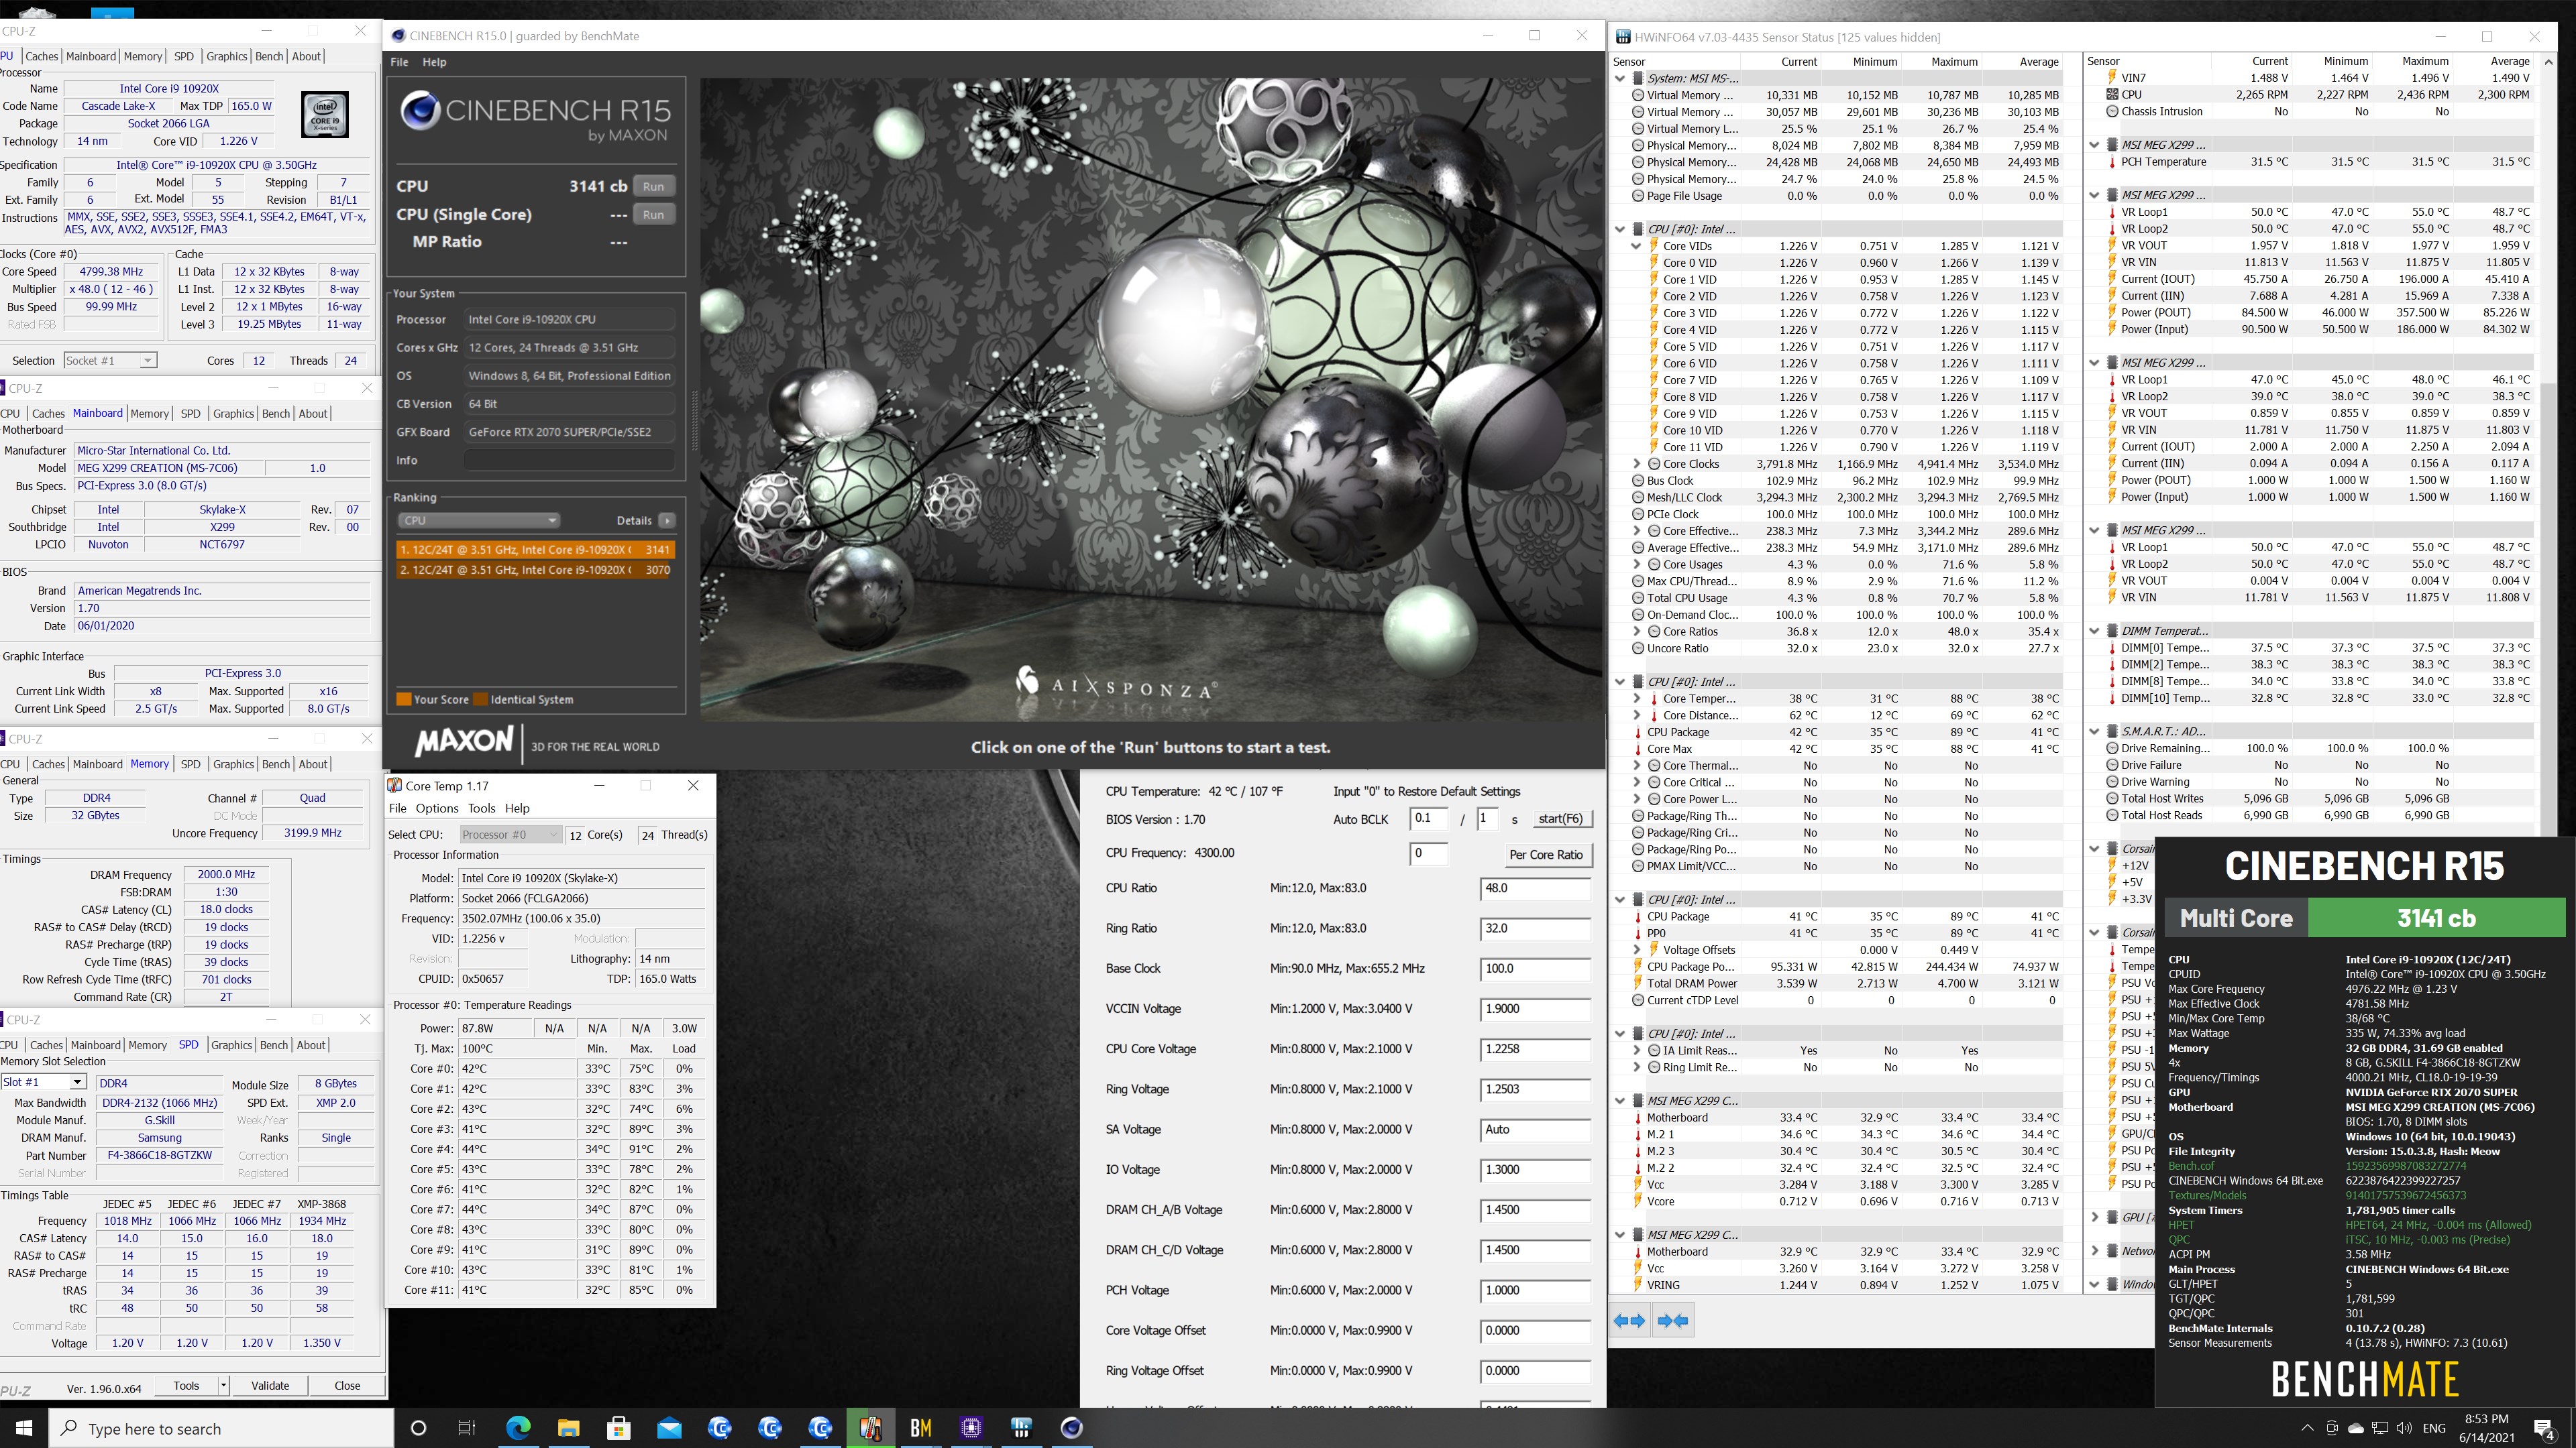
Task: Collapse the DIMM Temperature sensor group
Action: [x=2095, y=631]
